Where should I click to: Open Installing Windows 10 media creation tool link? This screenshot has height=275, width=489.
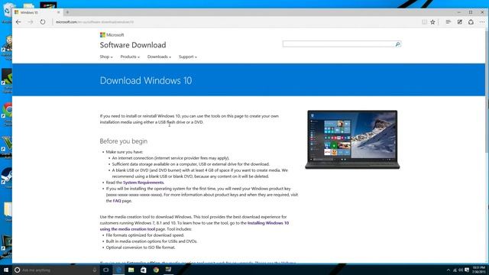[x=194, y=226]
